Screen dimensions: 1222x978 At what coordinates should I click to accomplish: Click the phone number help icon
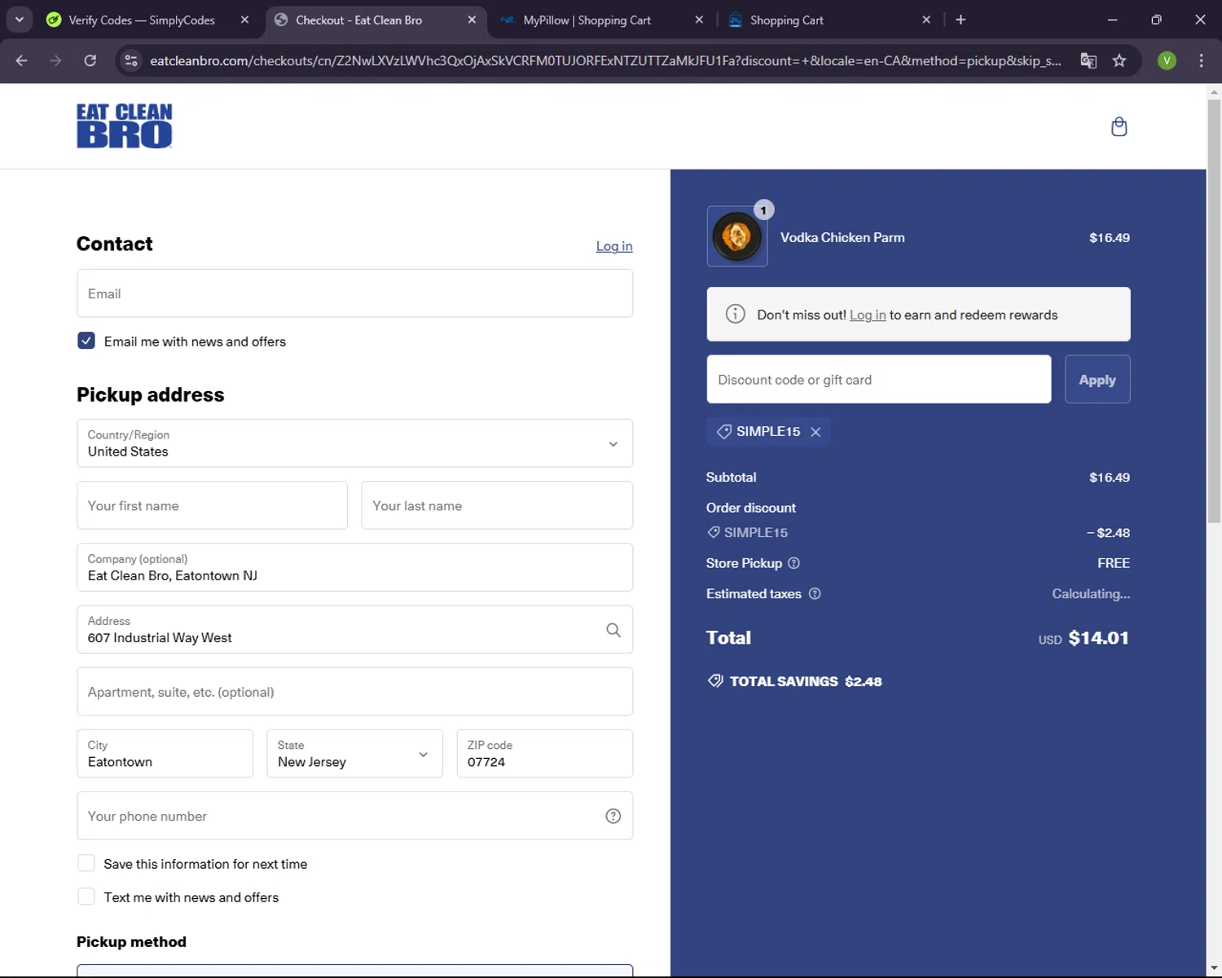pyautogui.click(x=613, y=816)
